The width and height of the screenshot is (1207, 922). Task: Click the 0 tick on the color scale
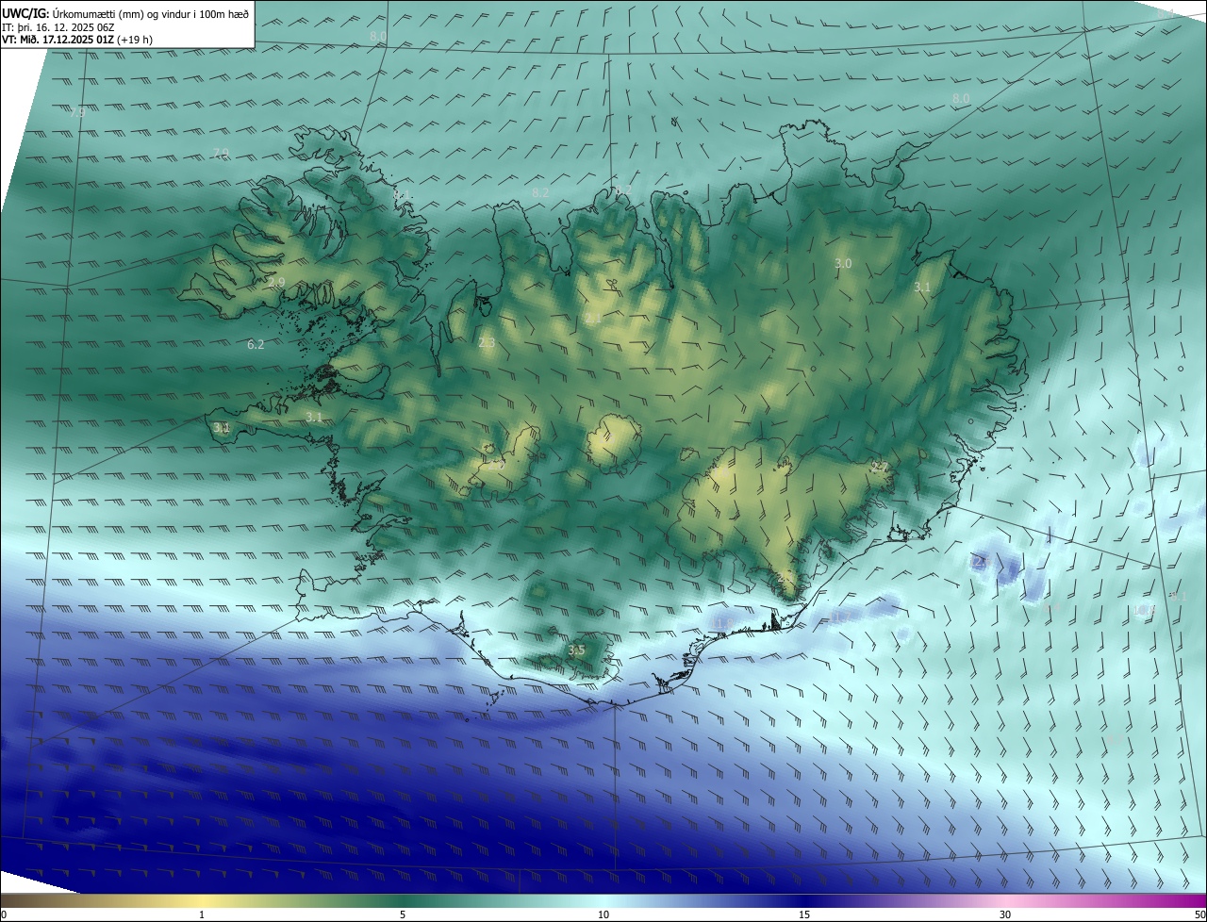[4, 914]
